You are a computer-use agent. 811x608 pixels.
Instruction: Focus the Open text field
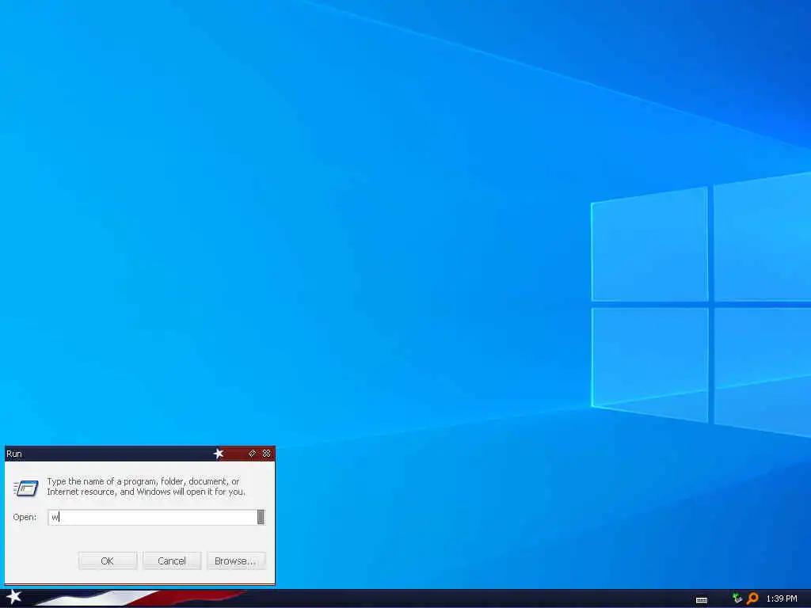tap(153, 517)
